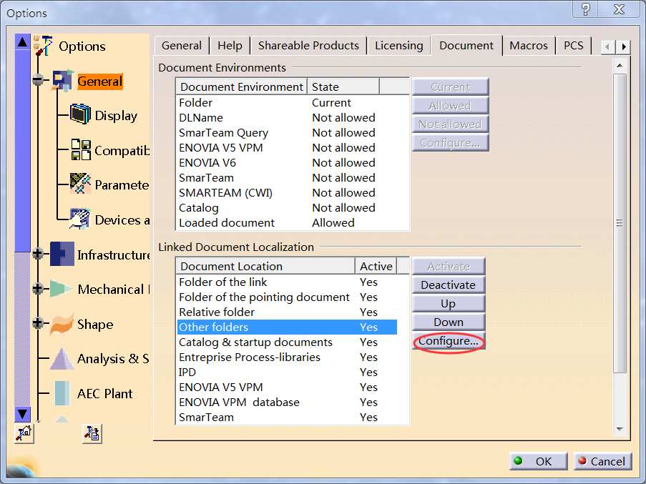Viewport: 646px width, 484px height.
Task: Click the Options root tree icon
Action: coord(43,45)
